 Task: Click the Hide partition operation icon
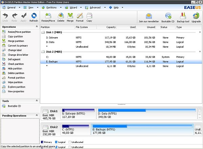pyautogui.click(x=4, y=69)
